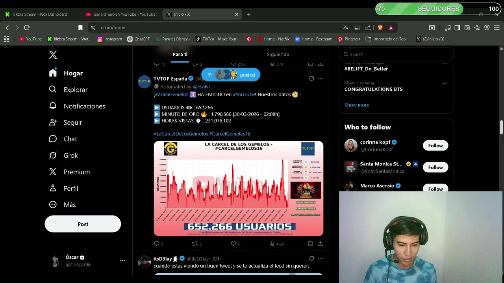Toggle the browser sidebar panel

457,28
